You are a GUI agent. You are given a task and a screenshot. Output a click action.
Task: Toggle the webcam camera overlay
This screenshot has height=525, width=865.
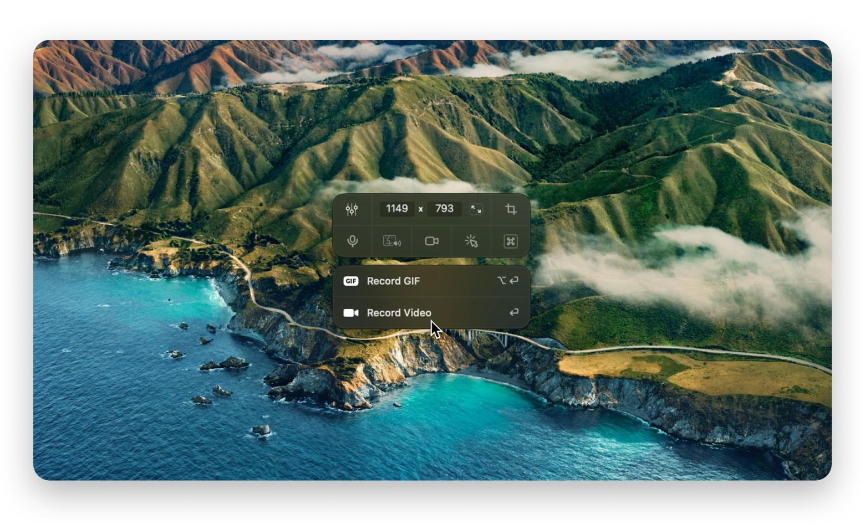[x=431, y=241]
